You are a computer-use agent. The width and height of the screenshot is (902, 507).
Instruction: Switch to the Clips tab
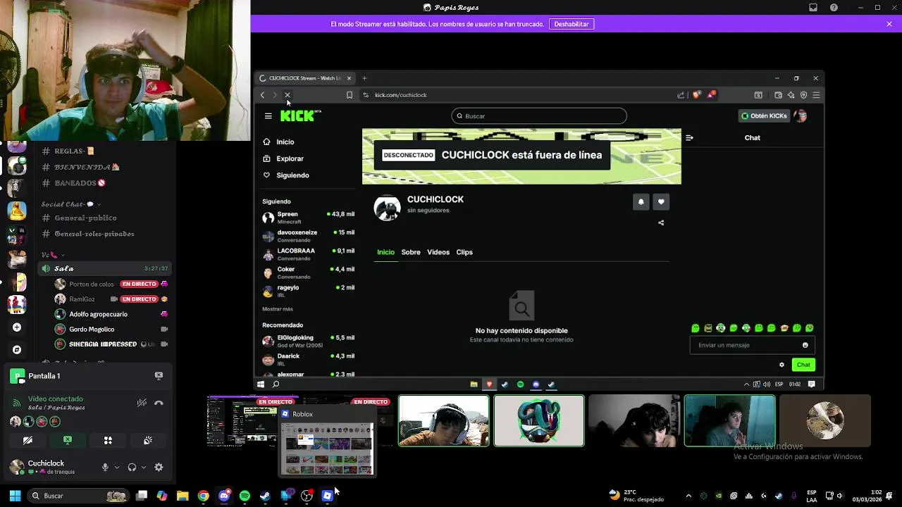pos(464,252)
